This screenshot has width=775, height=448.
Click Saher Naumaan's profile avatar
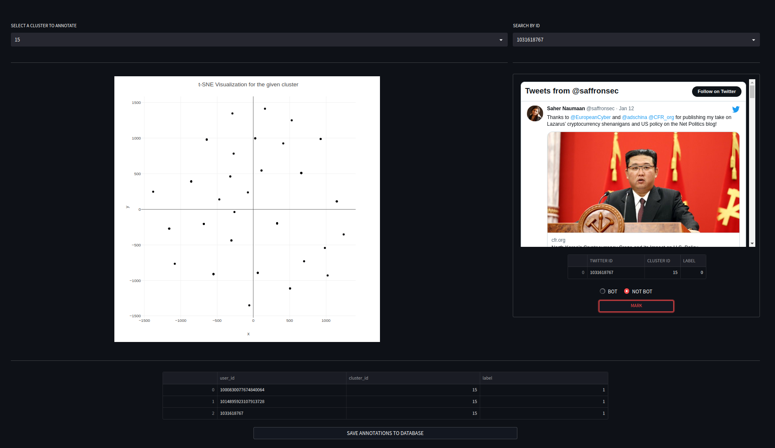coord(535,114)
